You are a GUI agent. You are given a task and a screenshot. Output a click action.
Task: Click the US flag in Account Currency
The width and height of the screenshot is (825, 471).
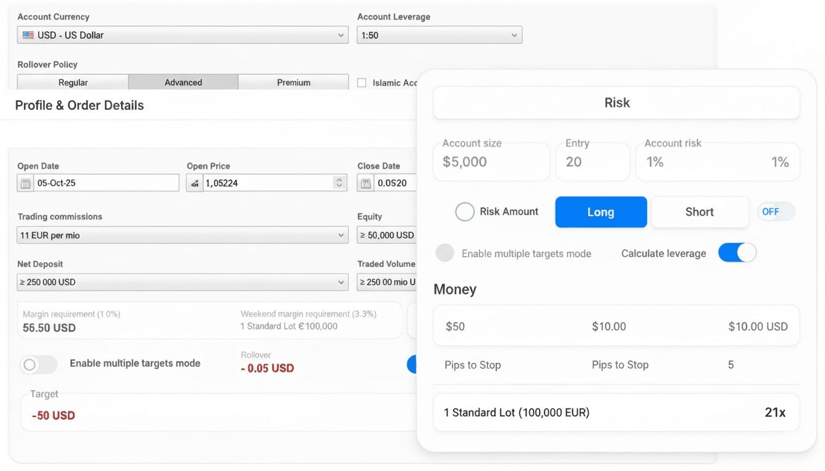(x=28, y=35)
